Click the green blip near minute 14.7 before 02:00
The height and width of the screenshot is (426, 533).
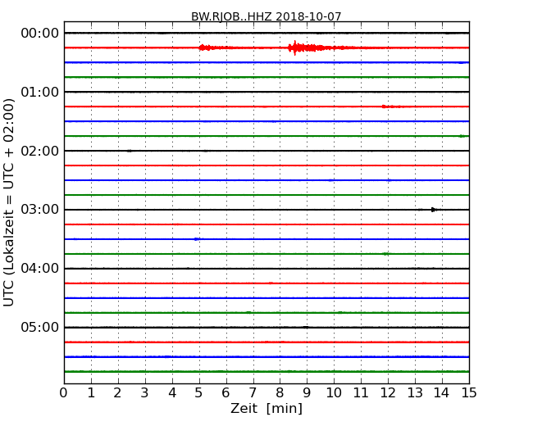click(x=462, y=136)
